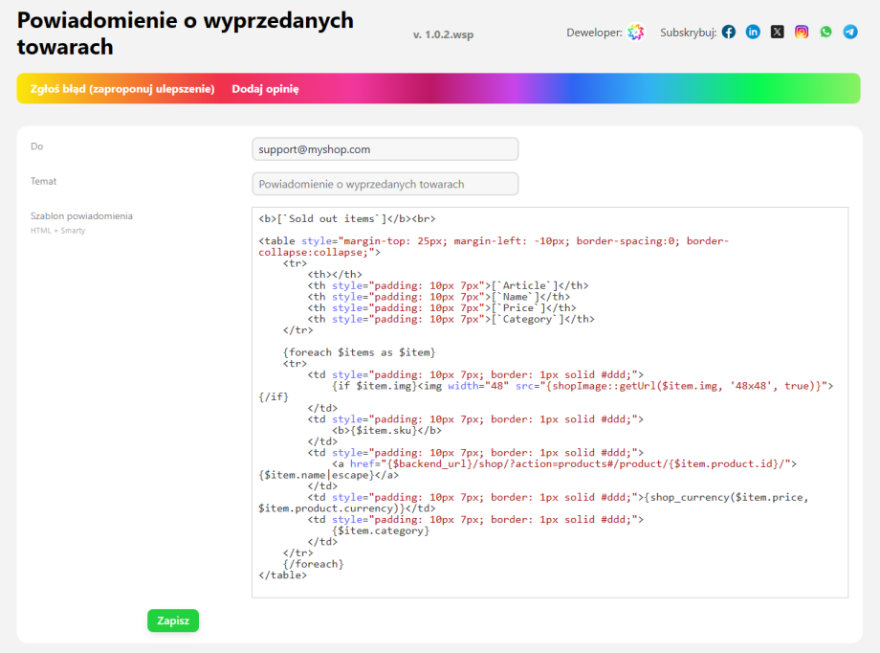Place cursor on the {foreach $items as $item} line

359,352
